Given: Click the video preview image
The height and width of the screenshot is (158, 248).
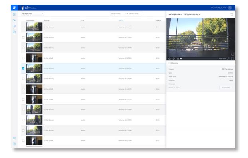Looking at the screenshot, I should 200,37.
